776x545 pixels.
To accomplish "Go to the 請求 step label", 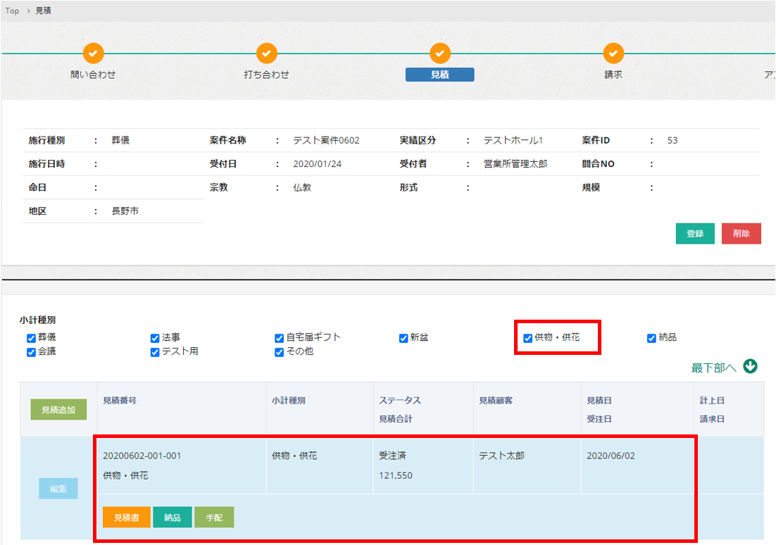I will 613,75.
